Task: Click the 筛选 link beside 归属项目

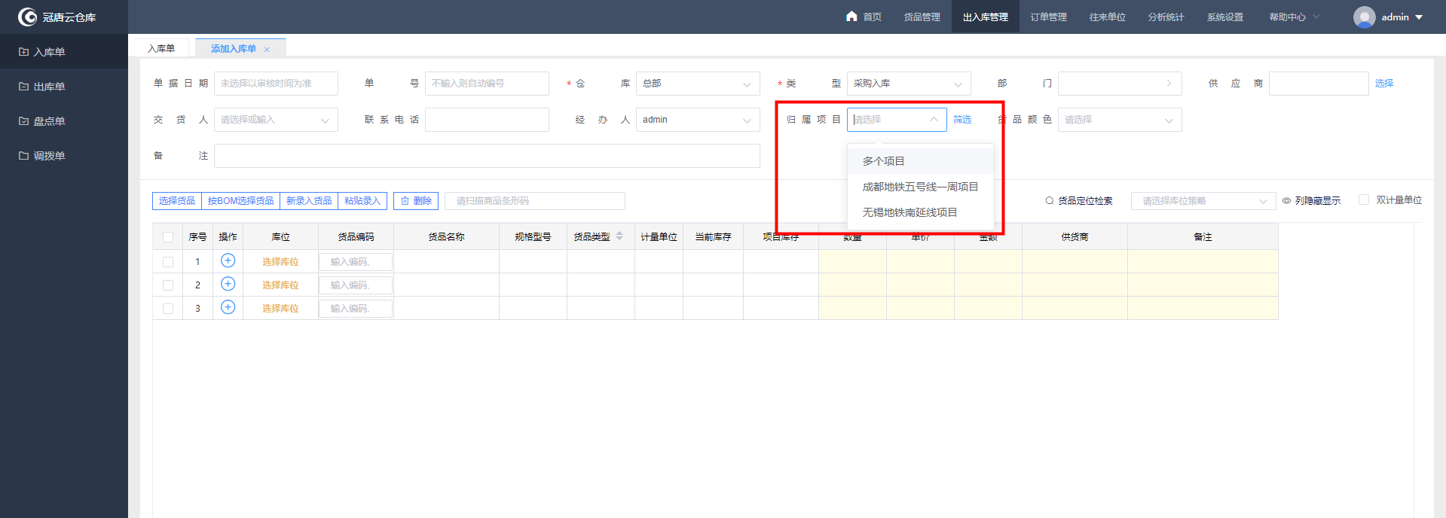Action: tap(962, 120)
